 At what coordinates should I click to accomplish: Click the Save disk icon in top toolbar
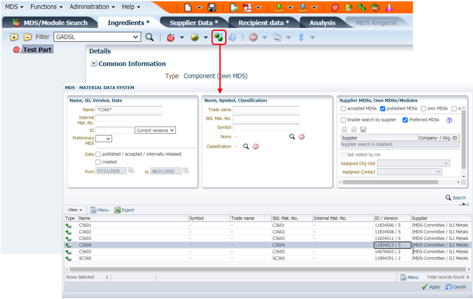[212, 7]
